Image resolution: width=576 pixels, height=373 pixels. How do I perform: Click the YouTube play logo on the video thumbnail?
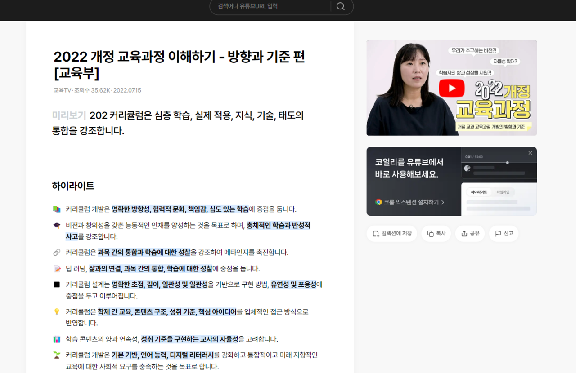click(452, 88)
